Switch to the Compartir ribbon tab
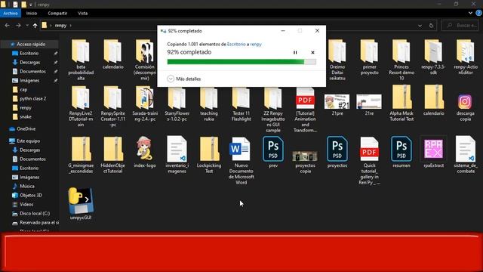 click(x=57, y=14)
